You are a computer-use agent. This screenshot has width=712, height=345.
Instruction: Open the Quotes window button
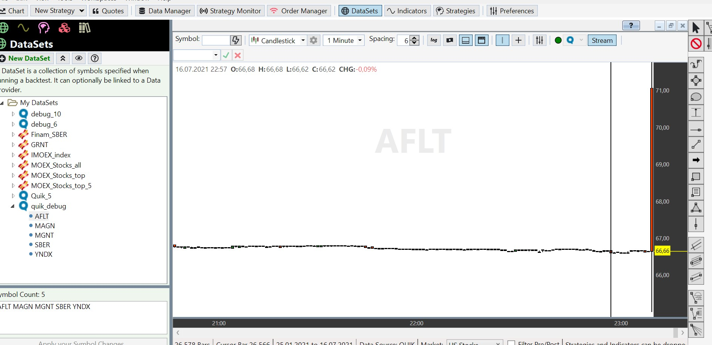[x=108, y=11]
